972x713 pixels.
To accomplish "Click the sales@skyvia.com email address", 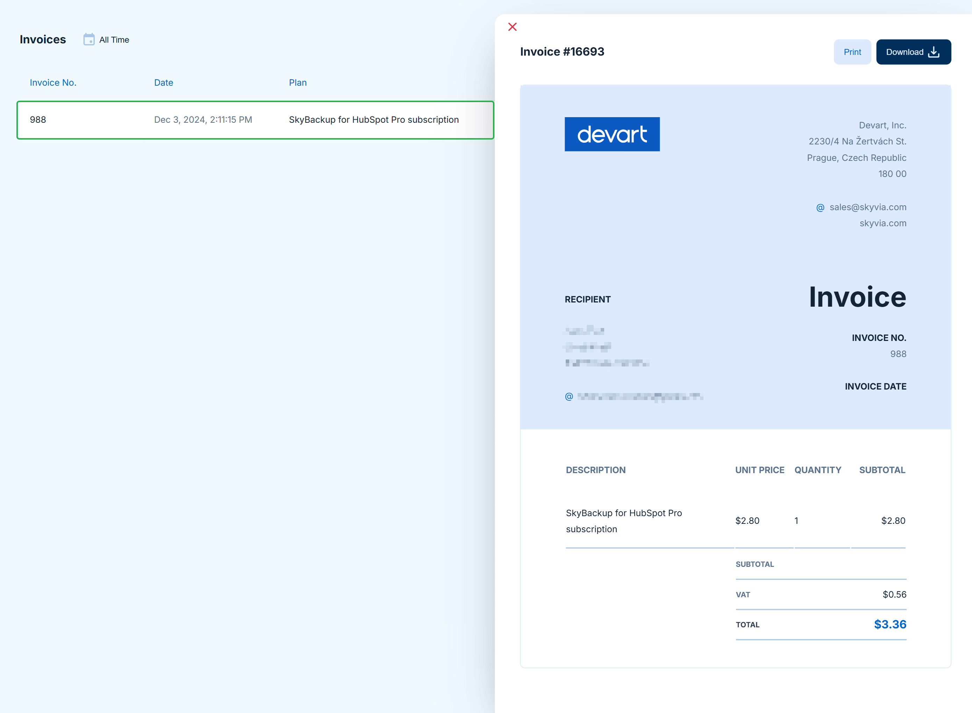I will (867, 207).
